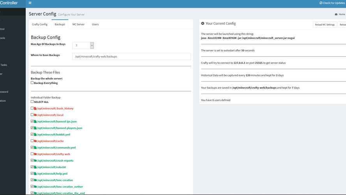Click the /opt/minecraft/hmc-creative folder link
The height and width of the screenshot is (195, 346).
click(55, 180)
